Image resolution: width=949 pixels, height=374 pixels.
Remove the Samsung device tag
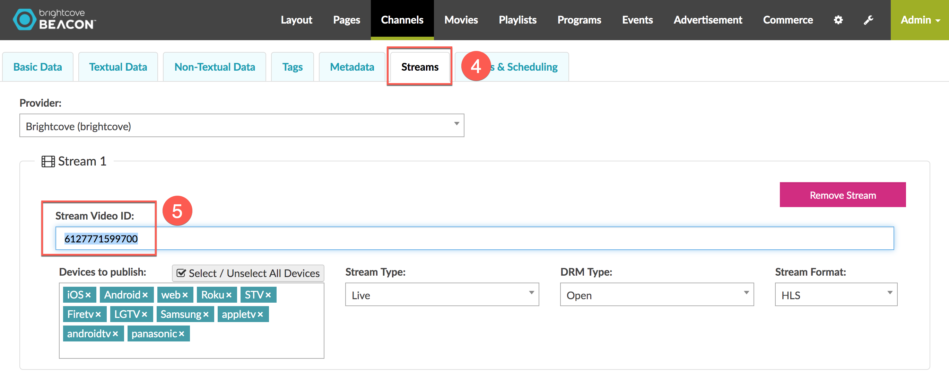pyautogui.click(x=206, y=315)
